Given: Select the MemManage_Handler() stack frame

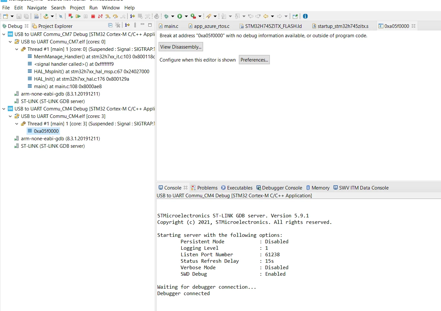Looking at the screenshot, I should point(91,57).
